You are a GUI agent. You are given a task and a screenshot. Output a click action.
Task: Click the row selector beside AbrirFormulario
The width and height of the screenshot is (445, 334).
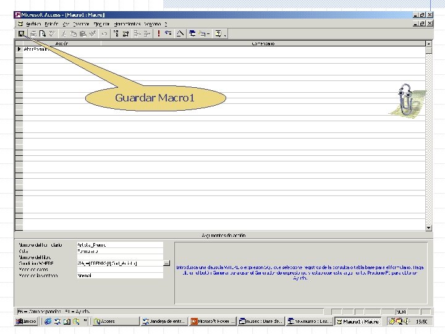tap(19, 49)
